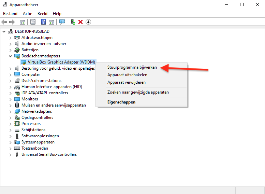Expand the Netwerkadapters category
This screenshot has height=194, width=265.
10,111
